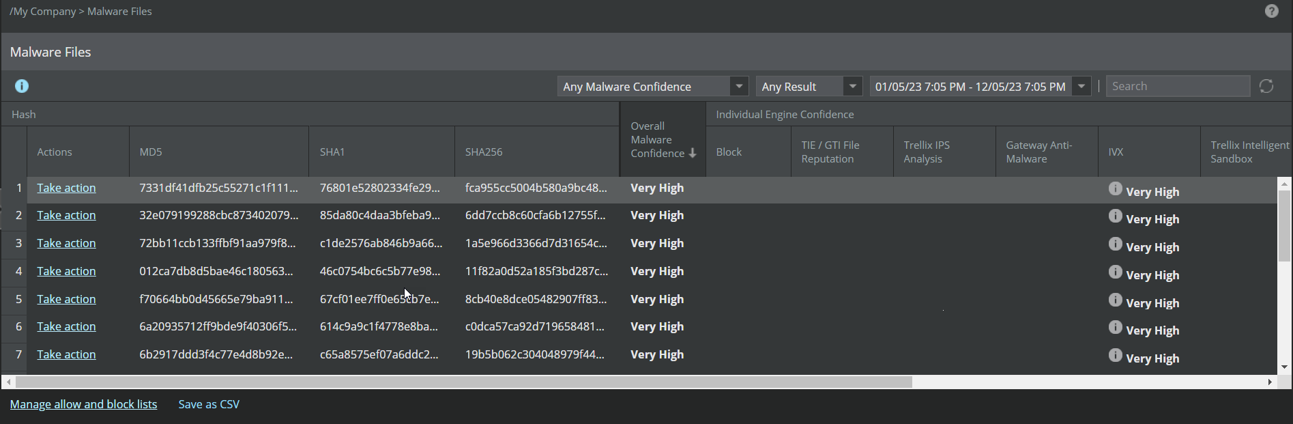Click IVX info icon in row 5
This screenshot has width=1293, height=424.
tap(1115, 300)
